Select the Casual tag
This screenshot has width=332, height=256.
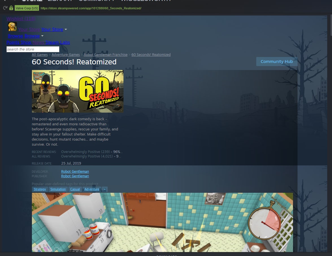point(75,189)
